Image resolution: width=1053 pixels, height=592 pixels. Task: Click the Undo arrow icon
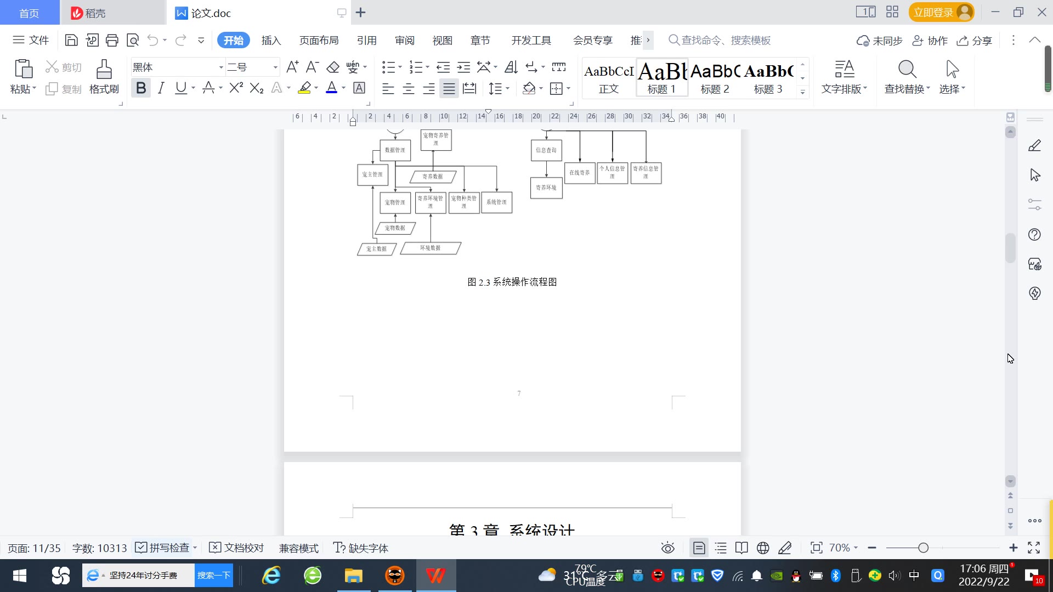[152, 40]
